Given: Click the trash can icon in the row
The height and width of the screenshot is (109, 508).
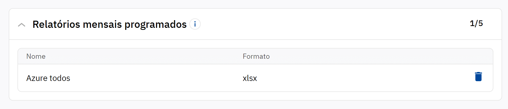Looking at the screenshot, I should (x=478, y=77).
